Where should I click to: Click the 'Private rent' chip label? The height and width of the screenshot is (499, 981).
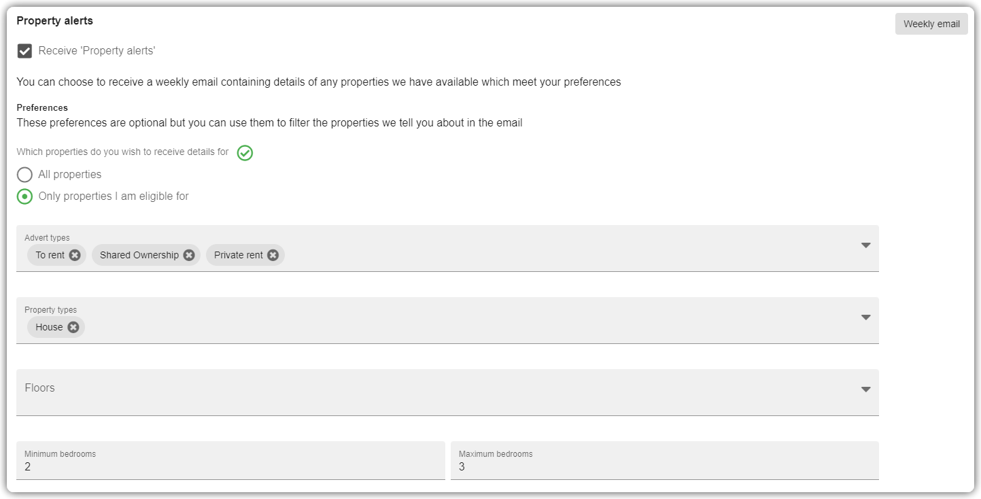click(239, 255)
